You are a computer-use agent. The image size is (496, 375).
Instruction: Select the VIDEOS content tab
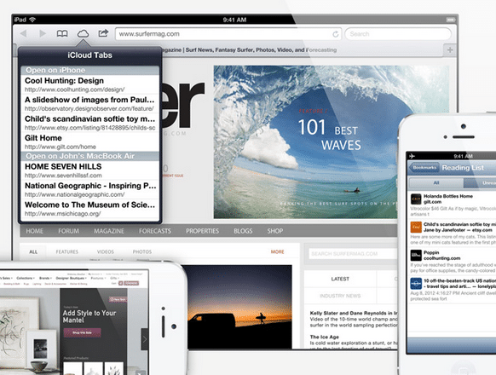[106, 252]
